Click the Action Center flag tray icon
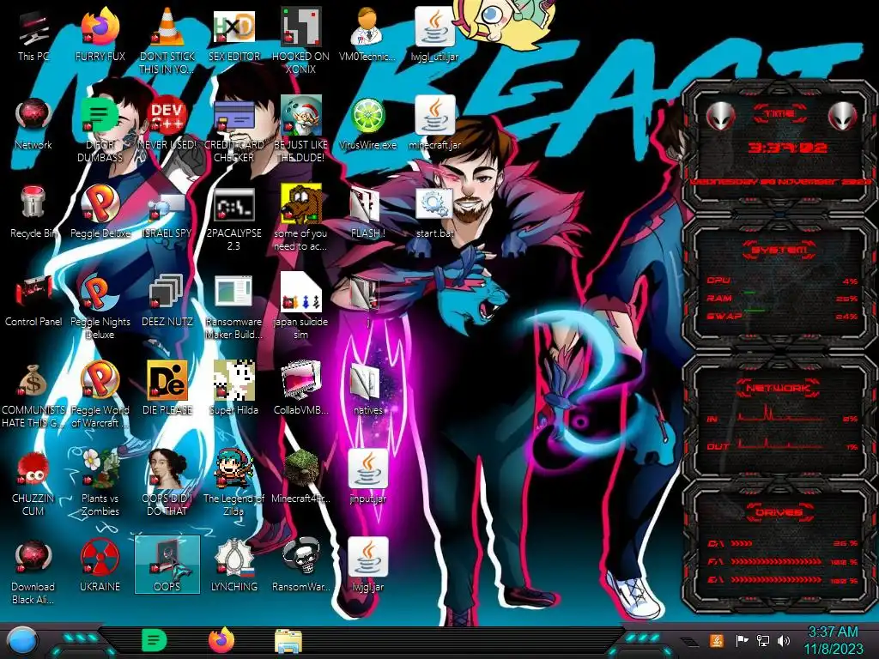 (x=742, y=640)
